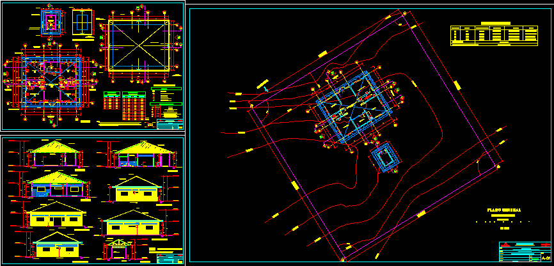Screen dimensions: 554x266
Task: Select the title block of the elevations sheet
Action: [x=170, y=258]
